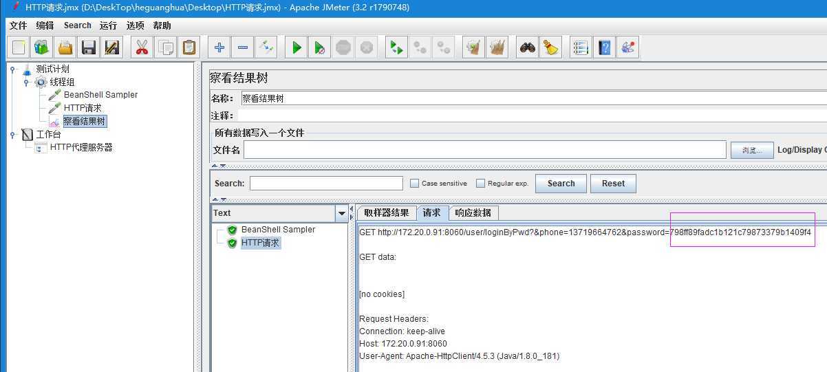Open the Text renderer dropdown
This screenshot has height=372, width=827.
(x=341, y=213)
